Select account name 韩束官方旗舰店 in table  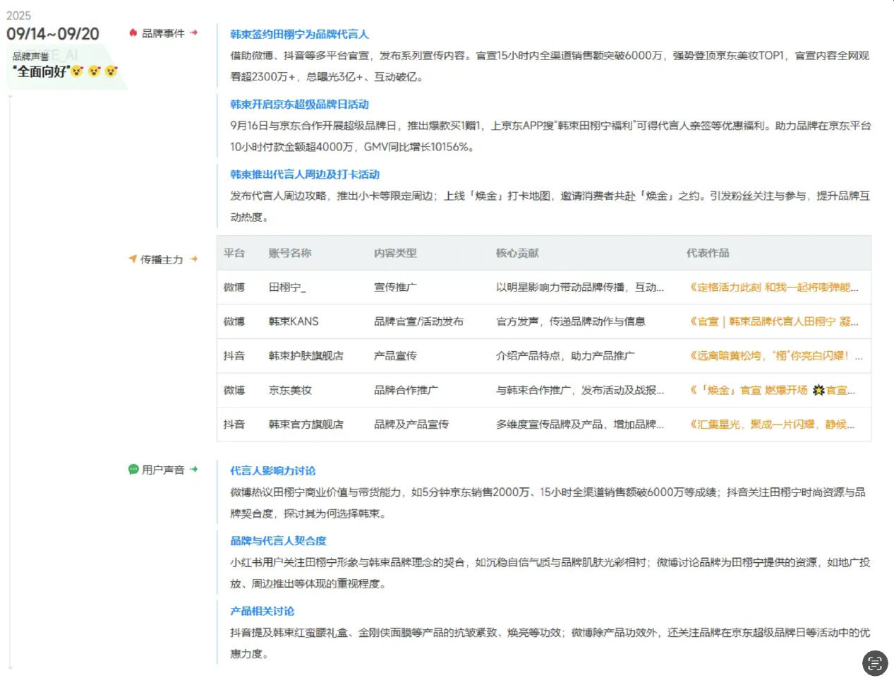pyautogui.click(x=306, y=424)
